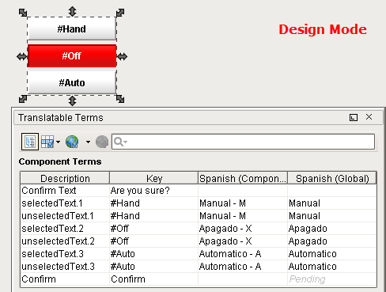Click the top-center vertical resize handle
386x292 pixels.
coord(72,12)
